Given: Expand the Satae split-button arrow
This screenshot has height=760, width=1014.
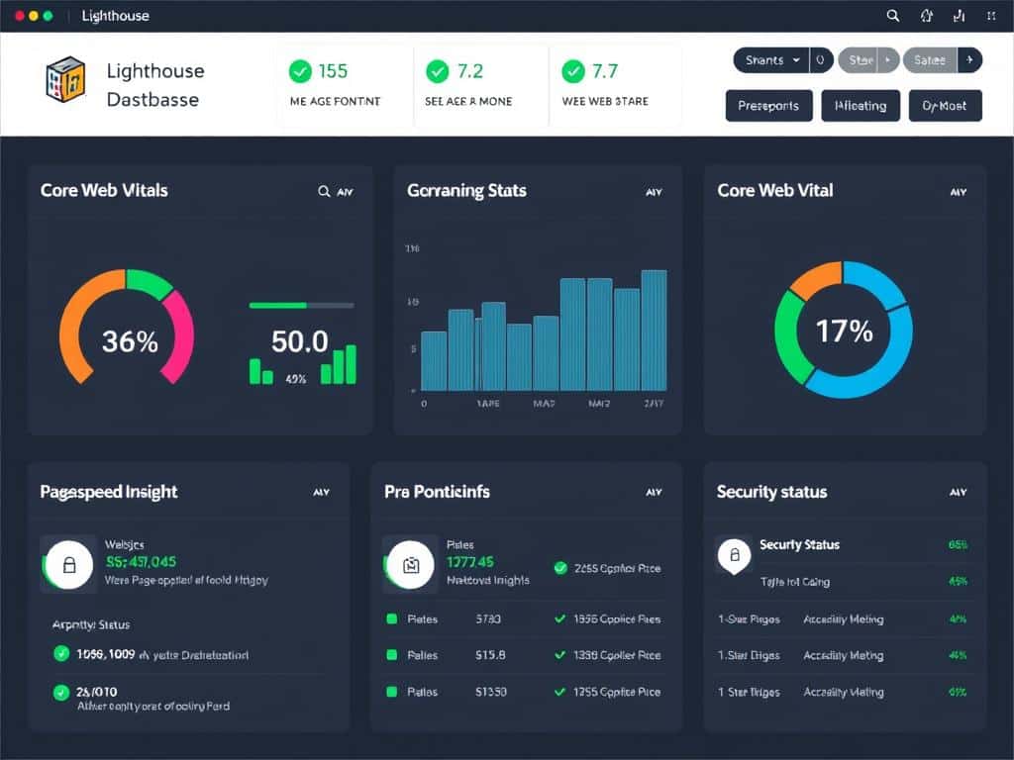Looking at the screenshot, I should tap(968, 60).
